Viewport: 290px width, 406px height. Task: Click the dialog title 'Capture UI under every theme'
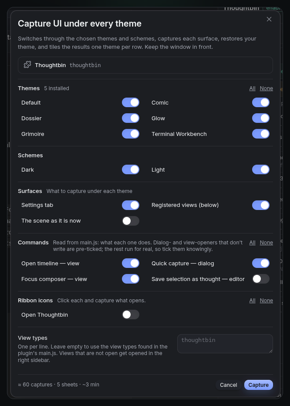tap(80, 24)
